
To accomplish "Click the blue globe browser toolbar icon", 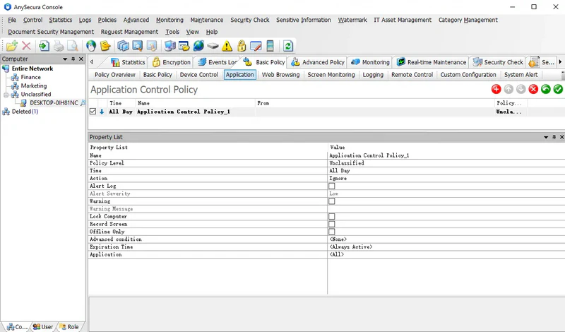I will pyautogui.click(x=198, y=46).
